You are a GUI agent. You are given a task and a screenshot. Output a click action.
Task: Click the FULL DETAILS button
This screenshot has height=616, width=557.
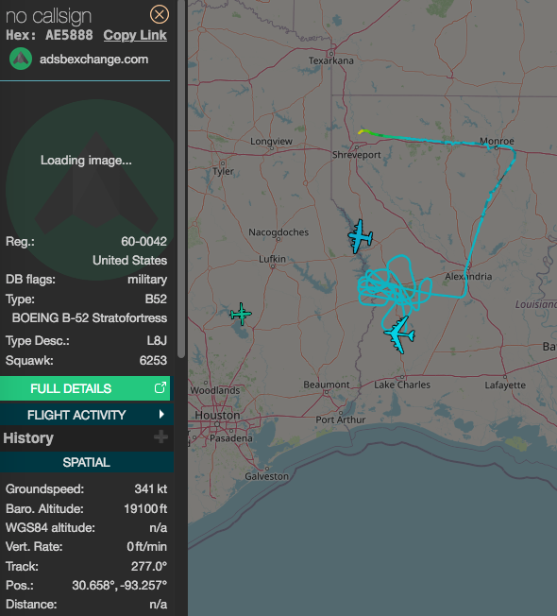click(x=85, y=388)
